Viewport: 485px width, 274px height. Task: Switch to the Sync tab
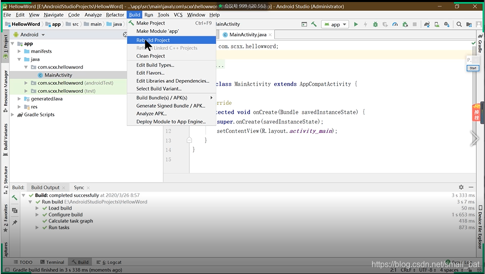click(x=79, y=187)
